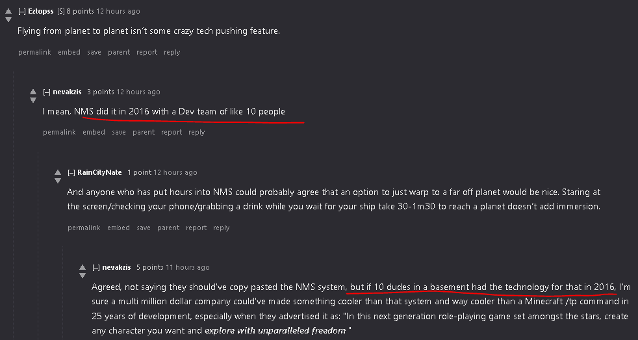Go to parent of RainCityNate's comment
Image resolution: width=638 pixels, height=340 pixels.
(x=168, y=228)
